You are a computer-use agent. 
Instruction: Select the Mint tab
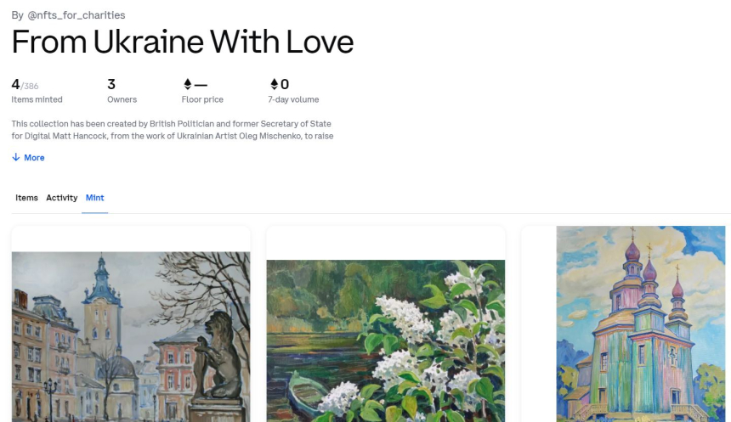pos(95,198)
